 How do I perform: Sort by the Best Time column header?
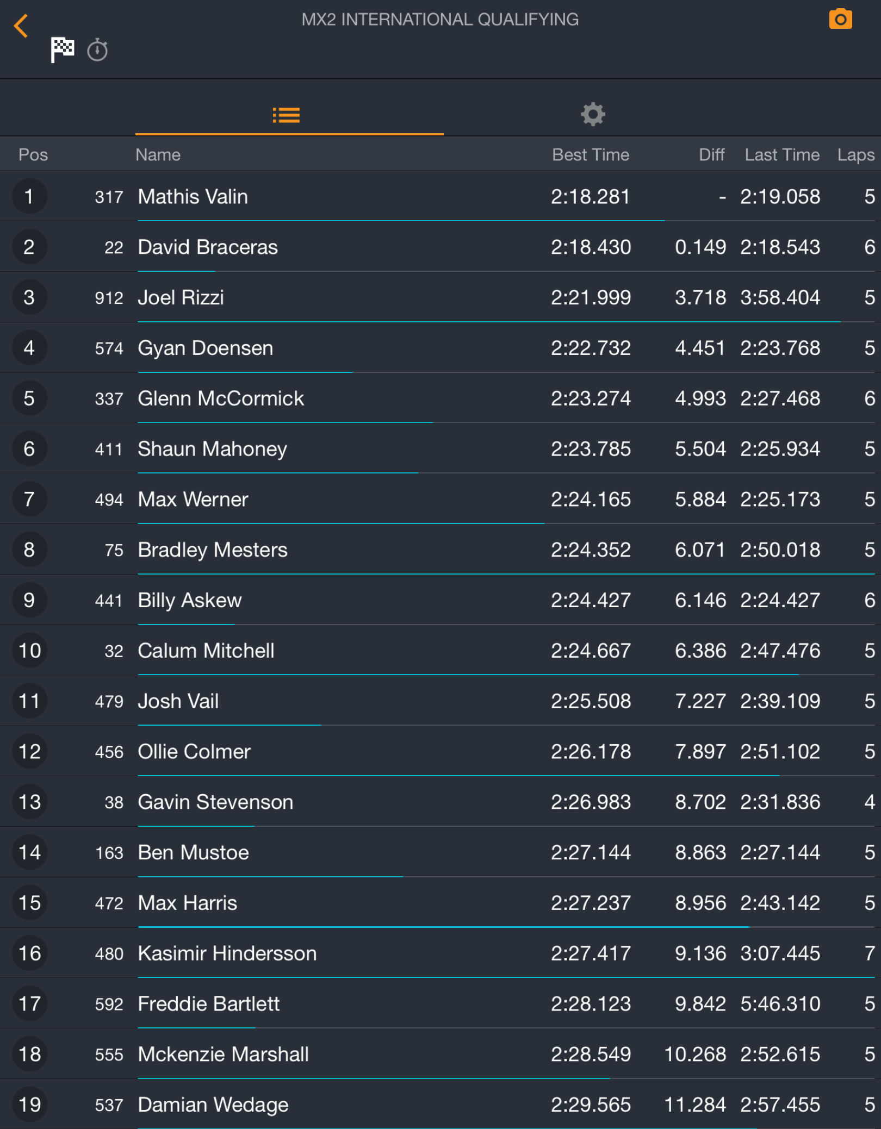click(x=590, y=155)
